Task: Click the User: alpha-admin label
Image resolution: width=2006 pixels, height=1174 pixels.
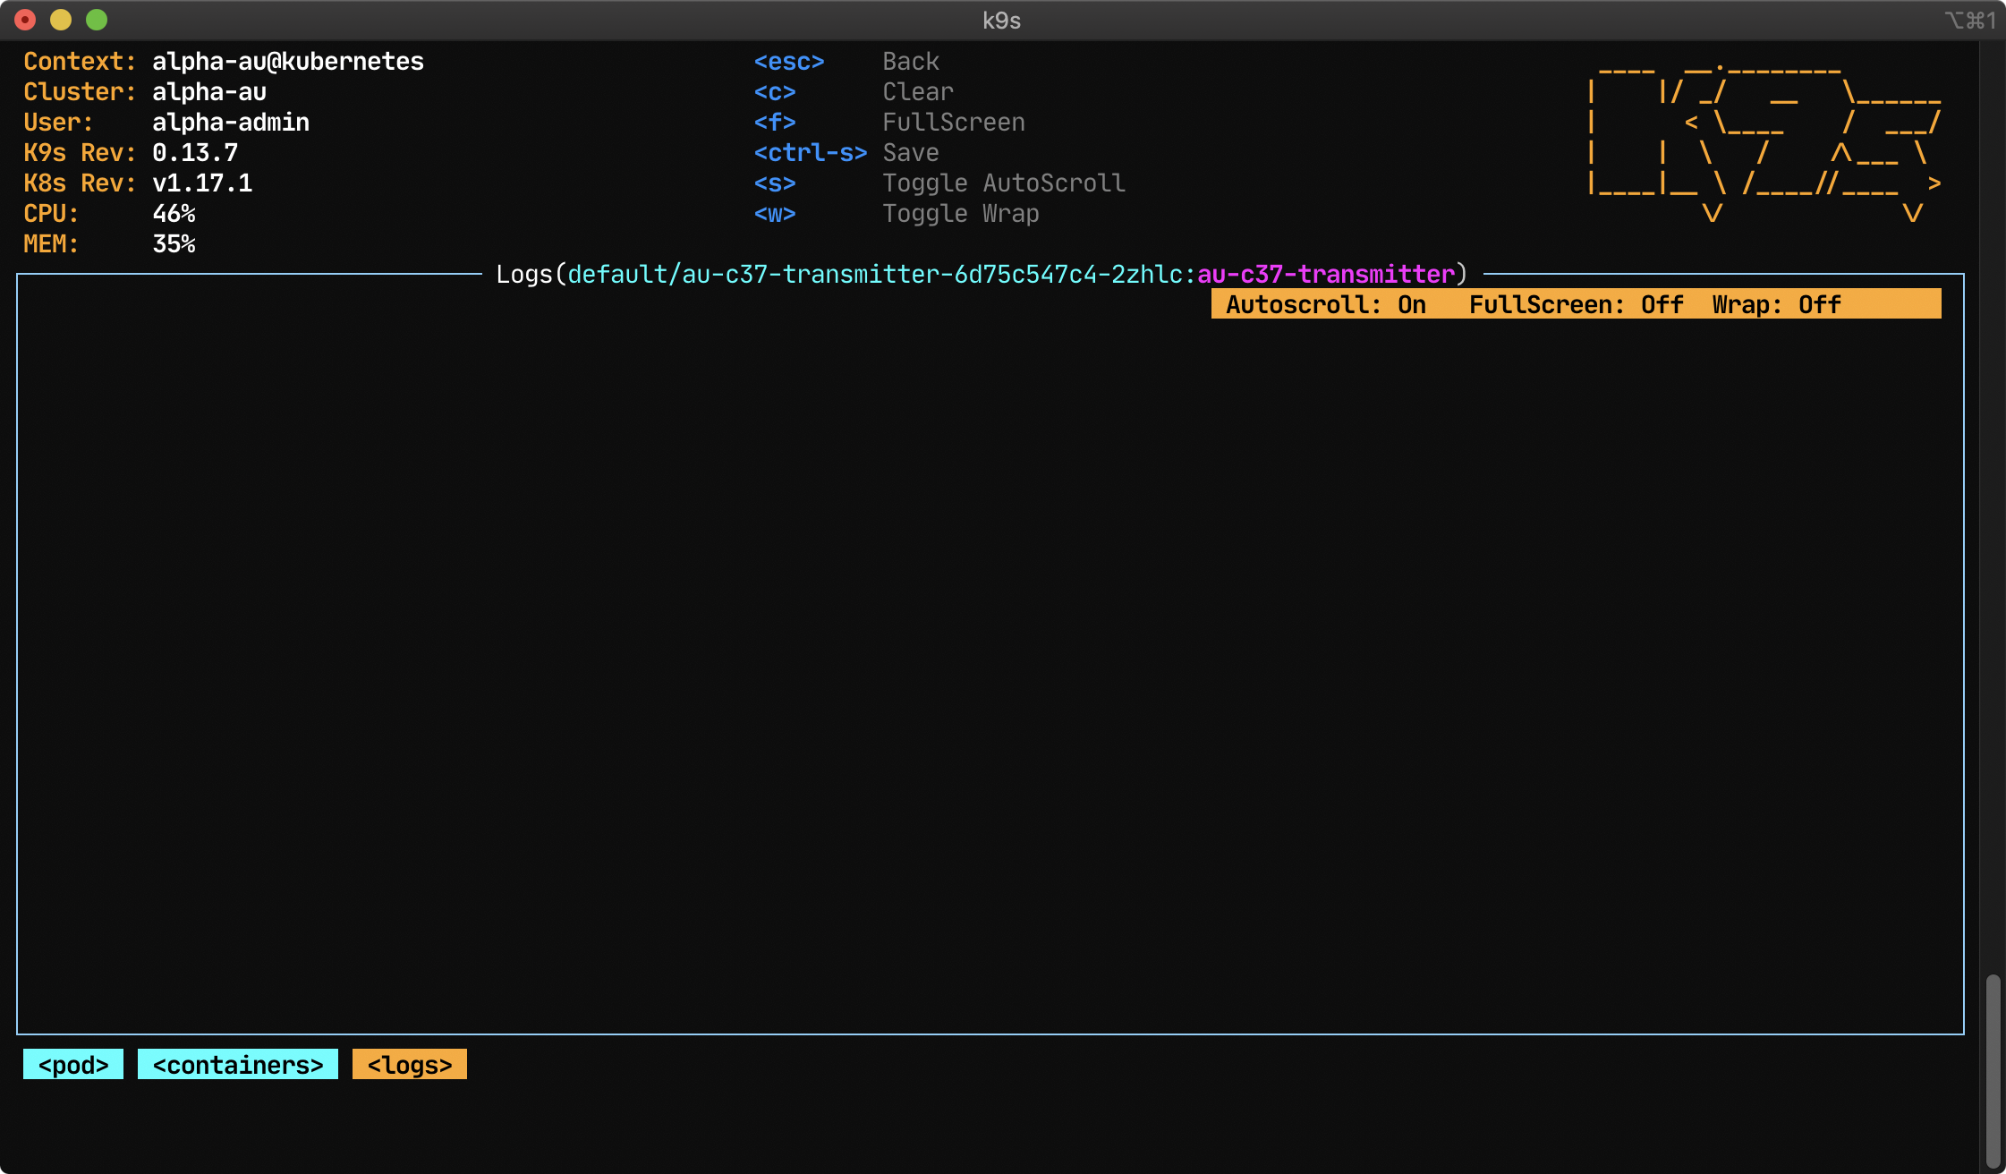Action: tap(166, 122)
